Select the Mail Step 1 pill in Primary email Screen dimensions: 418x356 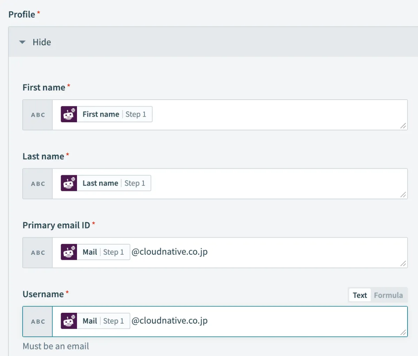(x=103, y=252)
